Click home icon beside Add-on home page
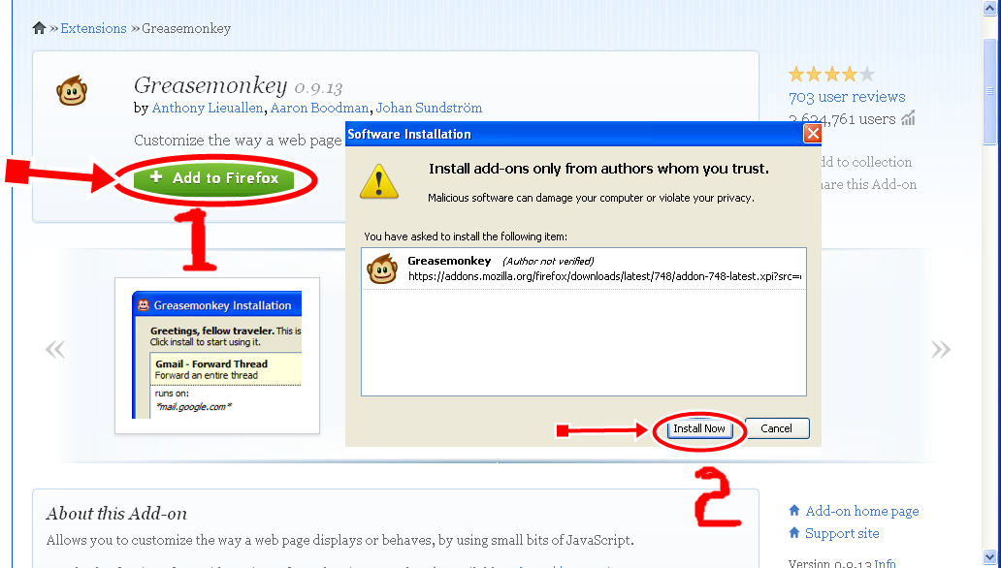This screenshot has height=568, width=1001. 794,511
